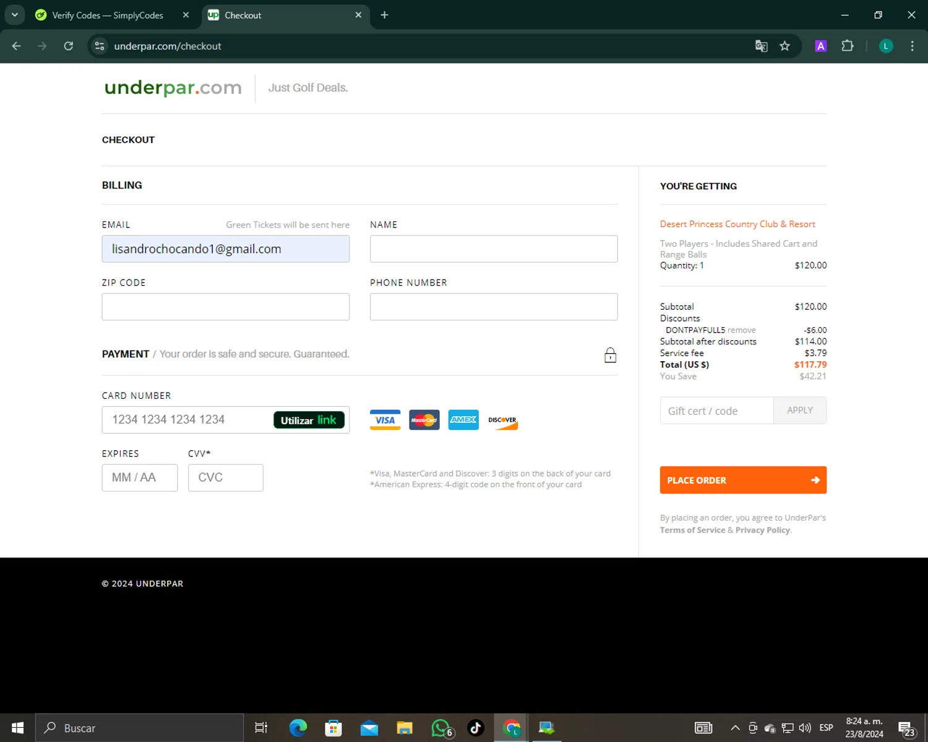
Task: Click the Utilizar link button
Action: (x=309, y=420)
